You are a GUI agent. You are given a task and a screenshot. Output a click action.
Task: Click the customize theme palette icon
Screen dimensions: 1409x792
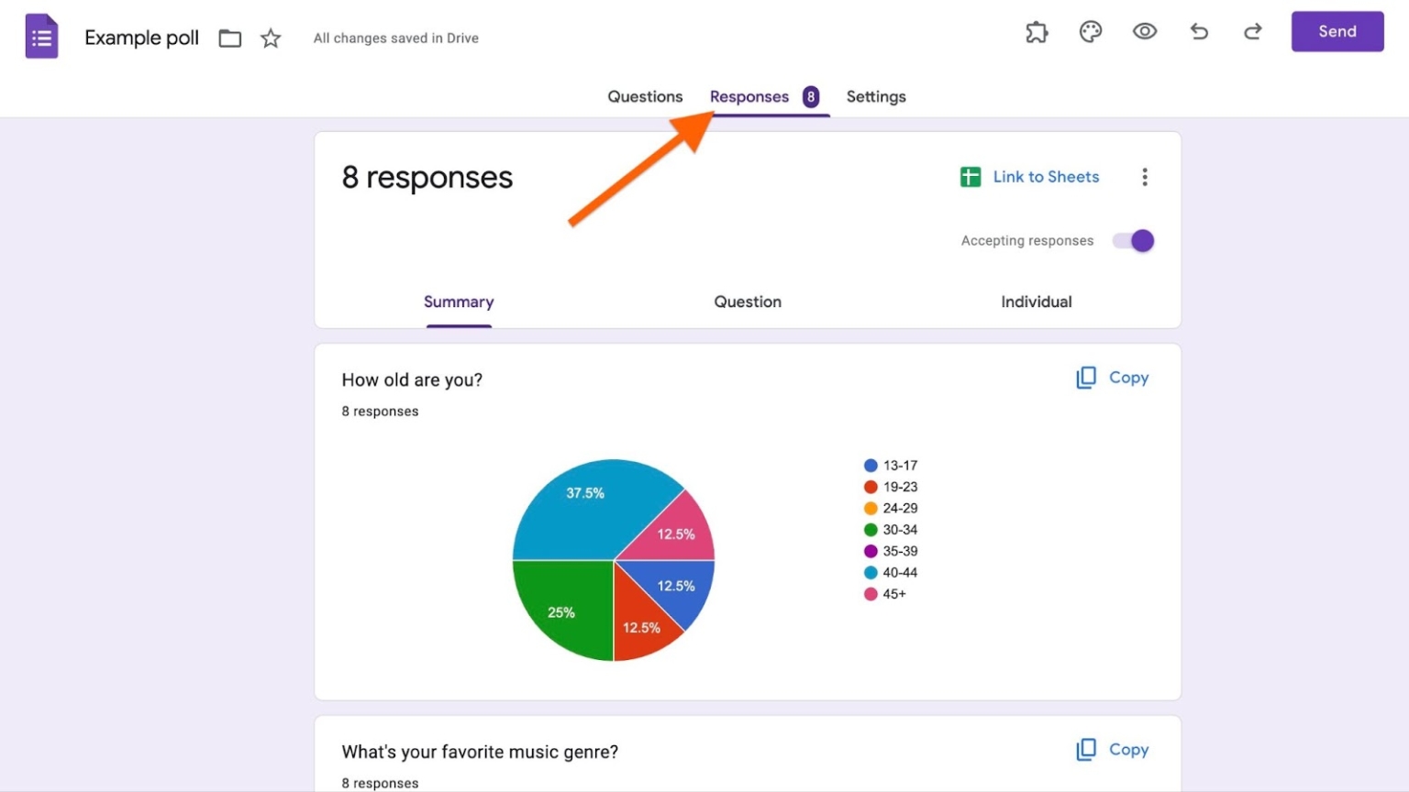tap(1090, 31)
